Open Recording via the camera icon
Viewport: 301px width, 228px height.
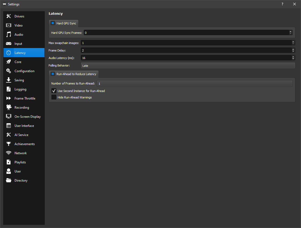tap(9, 108)
